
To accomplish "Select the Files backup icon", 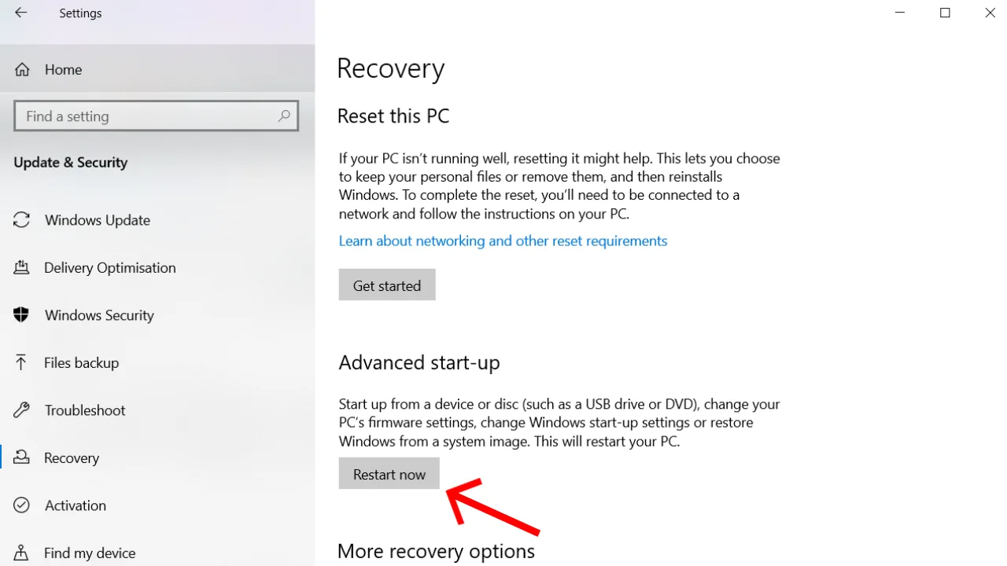I will click(21, 362).
